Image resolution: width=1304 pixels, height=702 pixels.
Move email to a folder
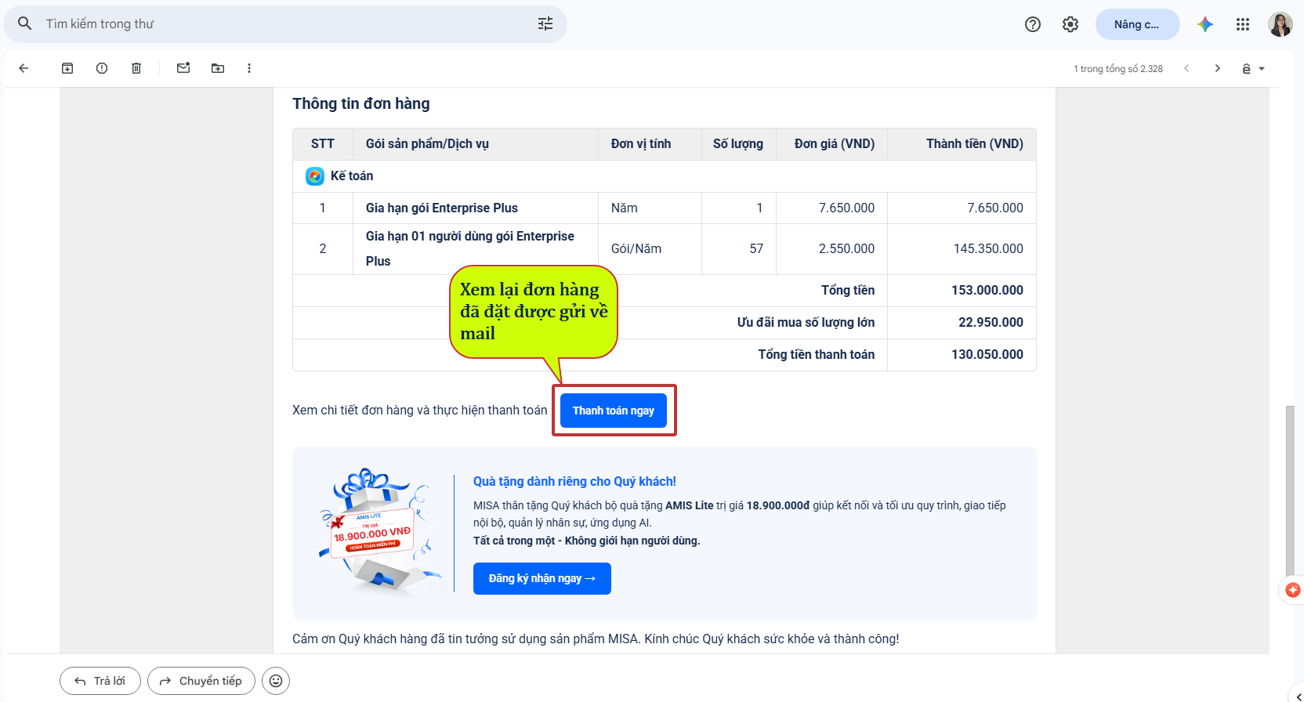tap(218, 68)
